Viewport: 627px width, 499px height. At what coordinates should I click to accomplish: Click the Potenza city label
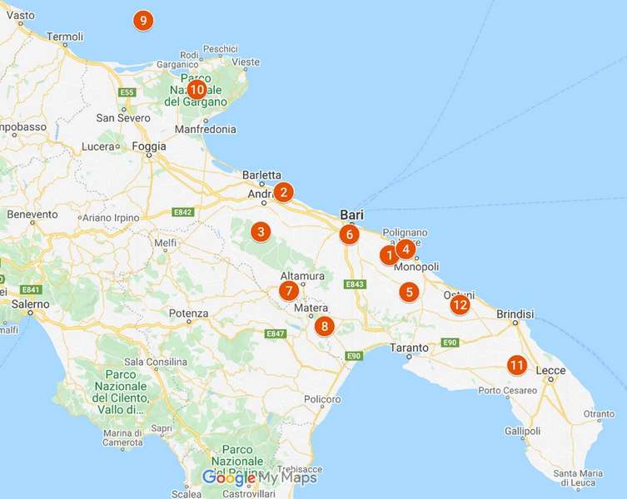coord(189,314)
